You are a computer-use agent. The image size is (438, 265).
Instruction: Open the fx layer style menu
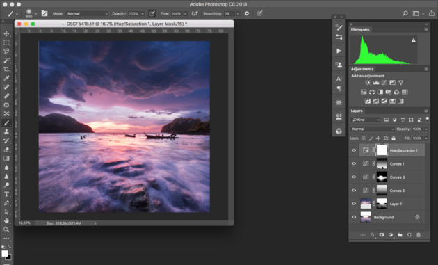(373, 235)
